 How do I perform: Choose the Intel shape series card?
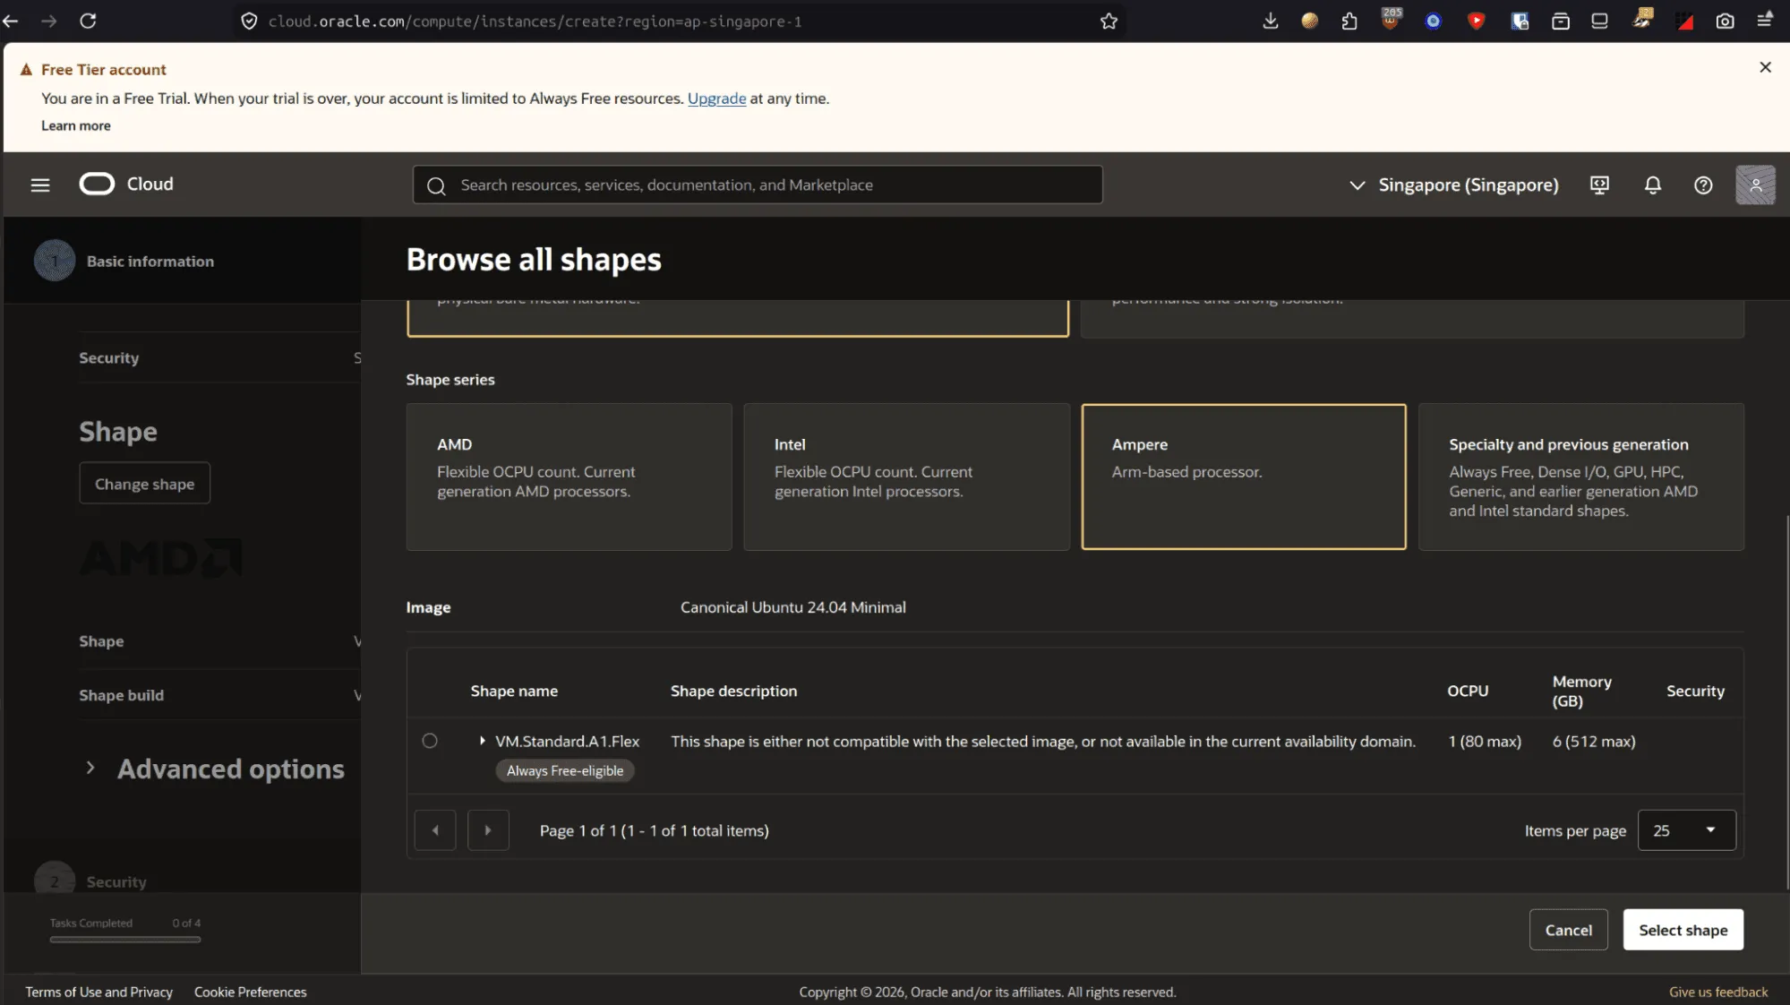[x=906, y=477]
